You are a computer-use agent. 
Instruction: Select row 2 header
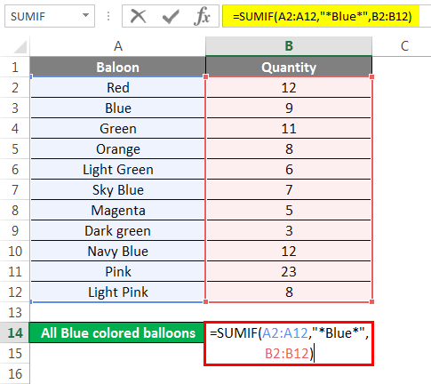[15, 88]
